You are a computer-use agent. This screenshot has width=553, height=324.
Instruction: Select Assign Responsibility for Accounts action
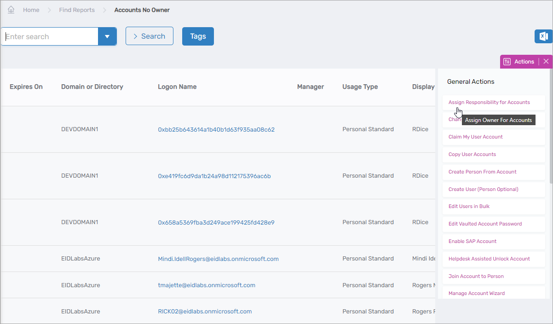tap(489, 102)
